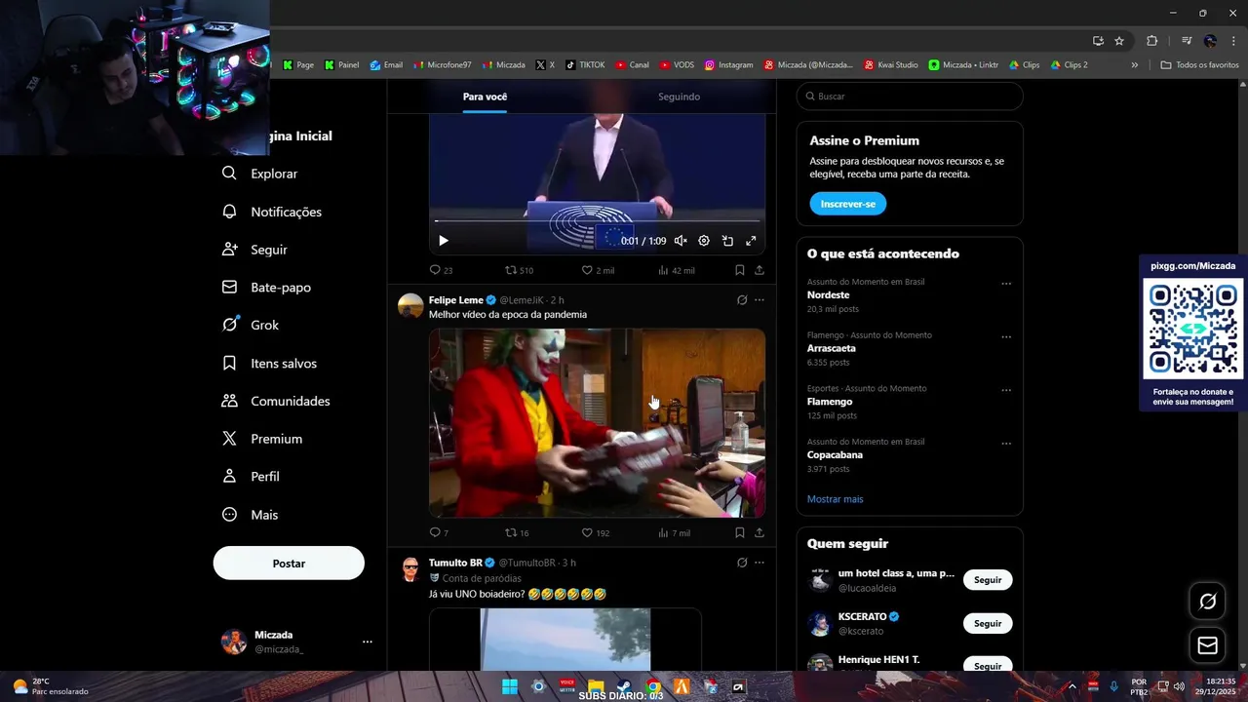
Task: Switch to Seguindo tab
Action: [679, 97]
